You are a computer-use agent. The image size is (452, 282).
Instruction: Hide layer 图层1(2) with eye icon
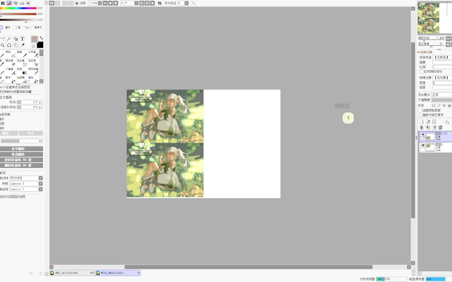click(x=423, y=134)
